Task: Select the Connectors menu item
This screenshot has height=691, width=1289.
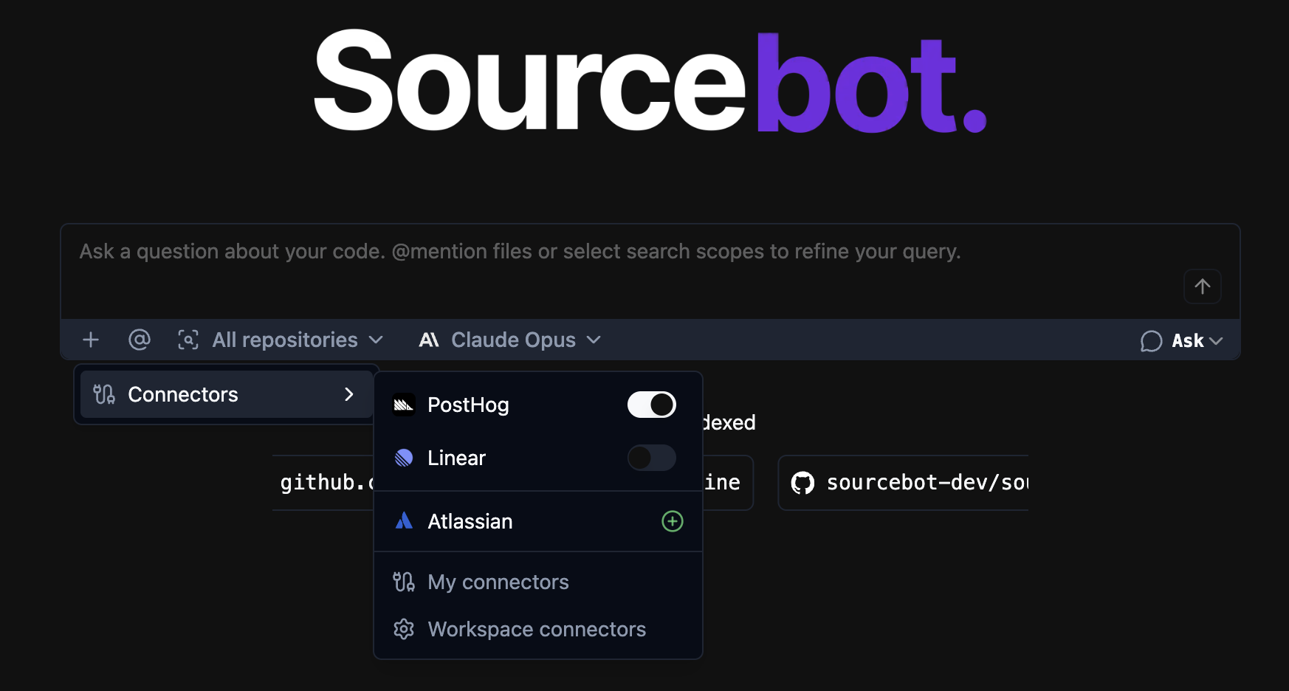Action: (227, 394)
